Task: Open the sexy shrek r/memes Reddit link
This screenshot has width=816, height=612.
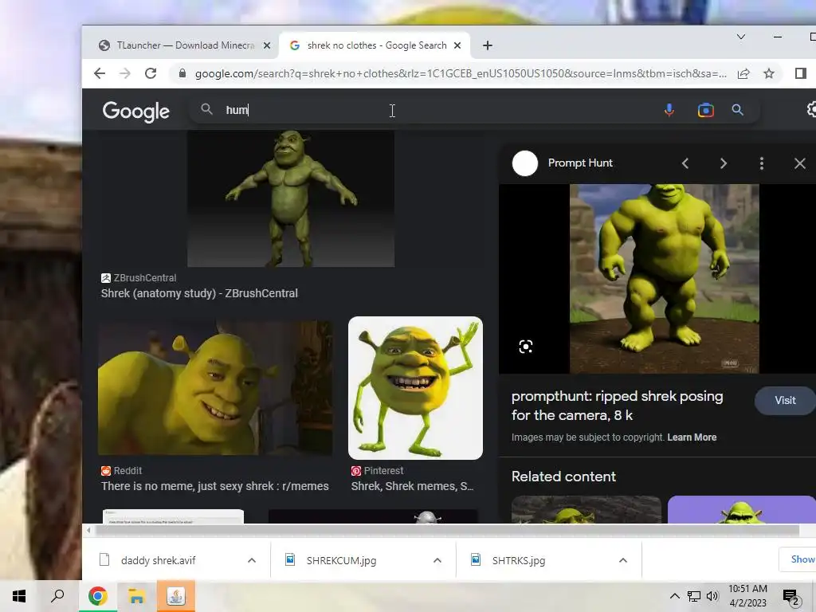Action: [215, 486]
